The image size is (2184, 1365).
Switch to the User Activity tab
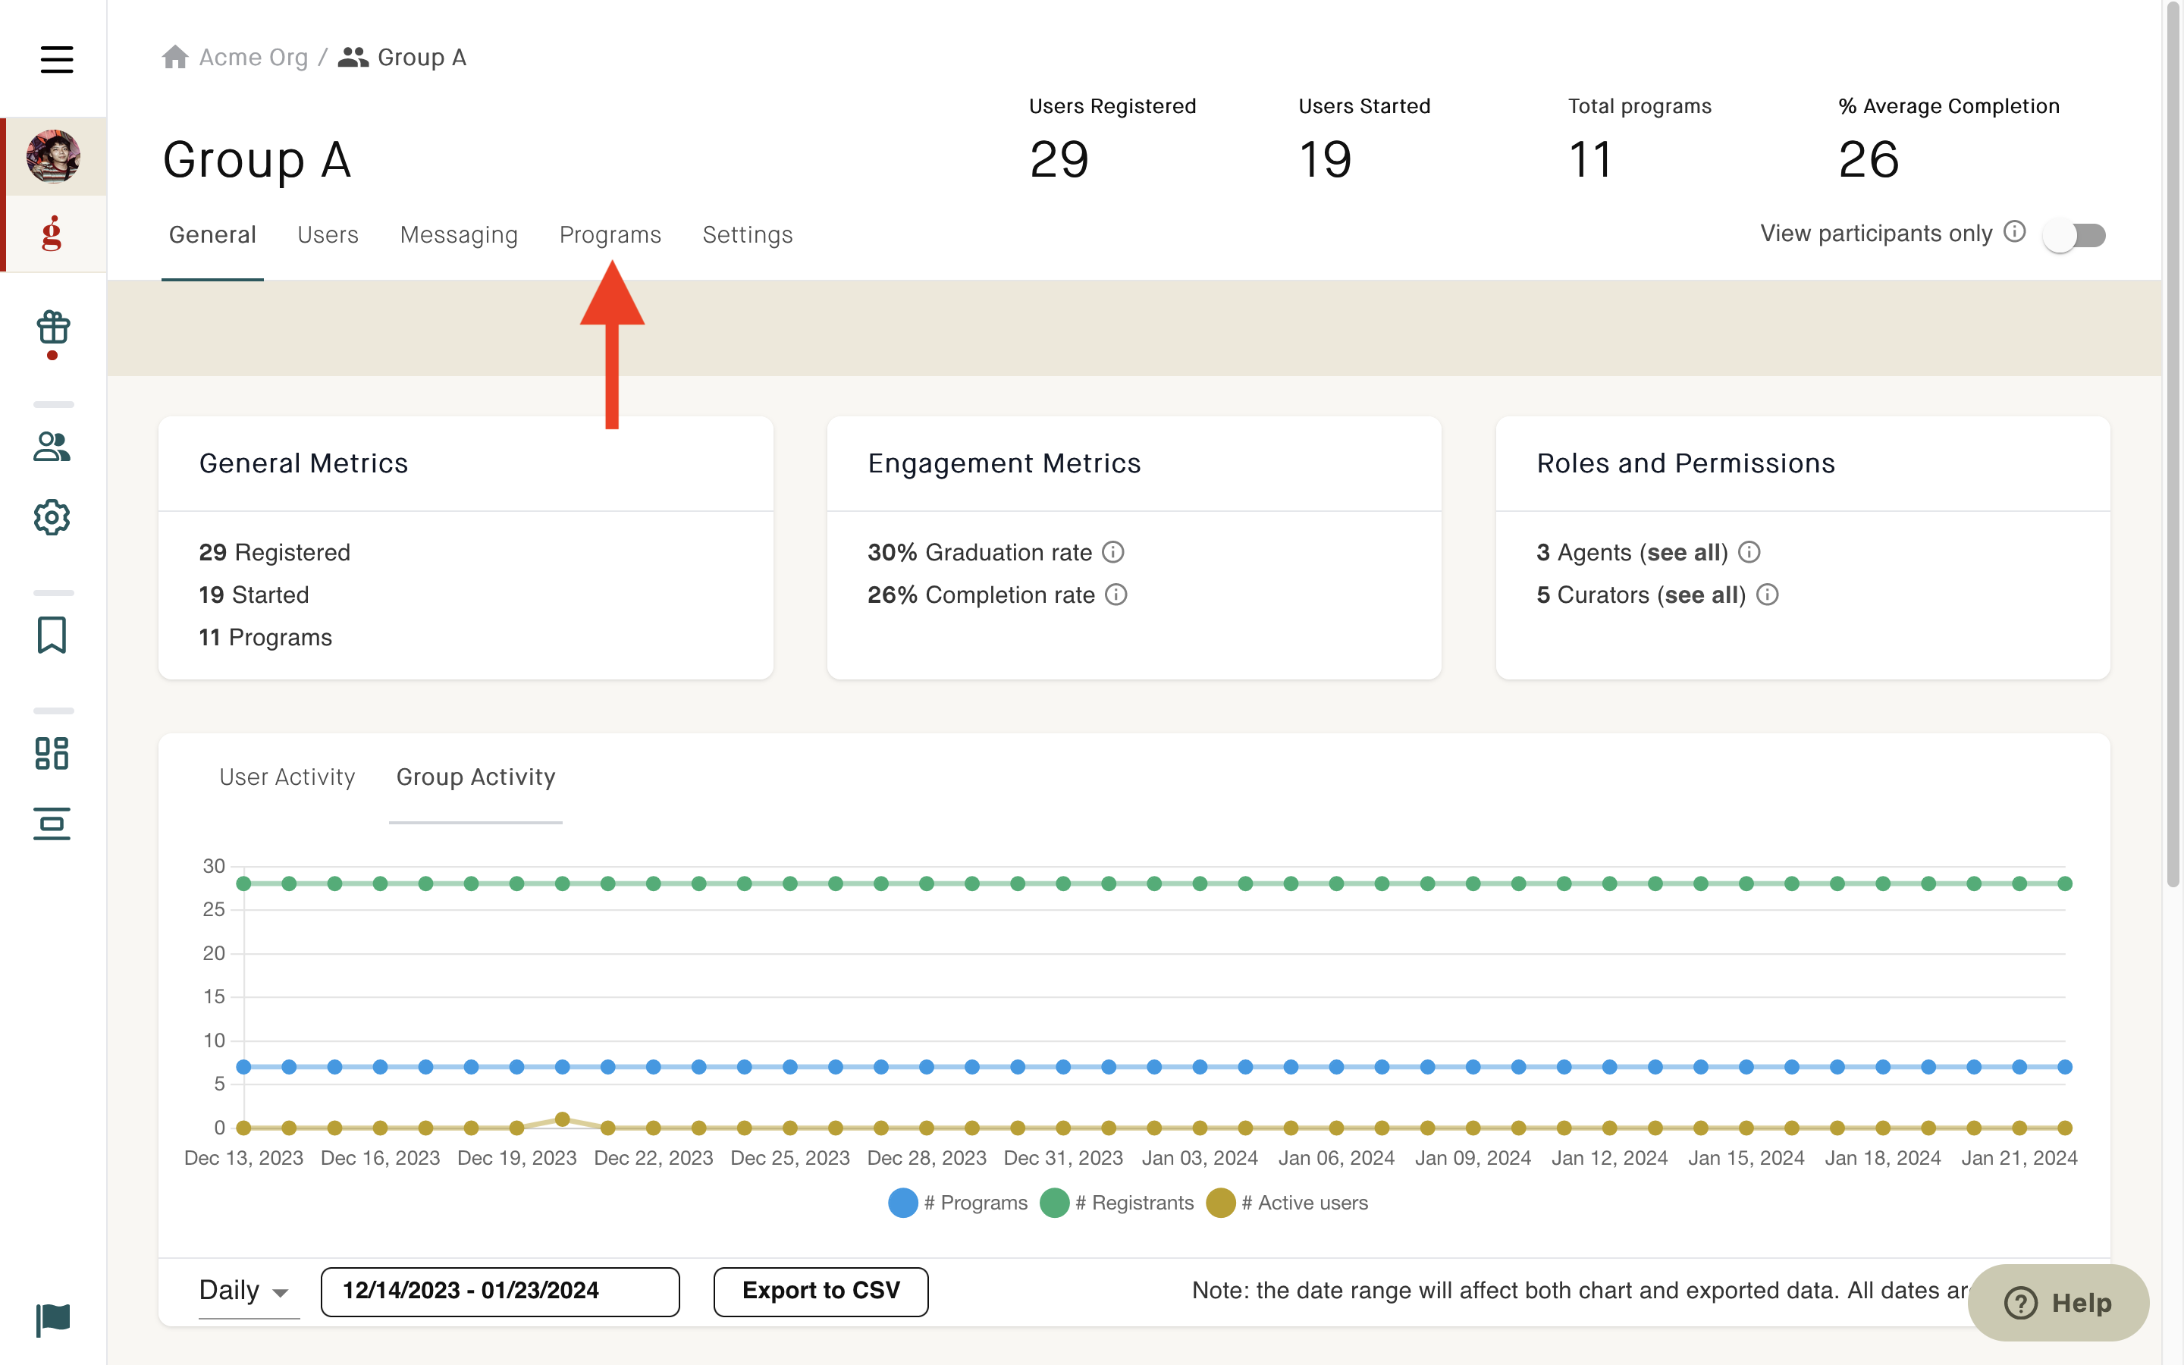coord(287,777)
